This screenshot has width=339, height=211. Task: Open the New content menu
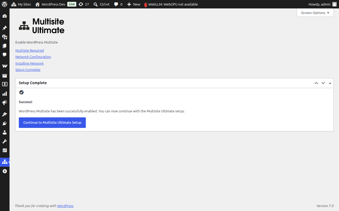tap(134, 4)
